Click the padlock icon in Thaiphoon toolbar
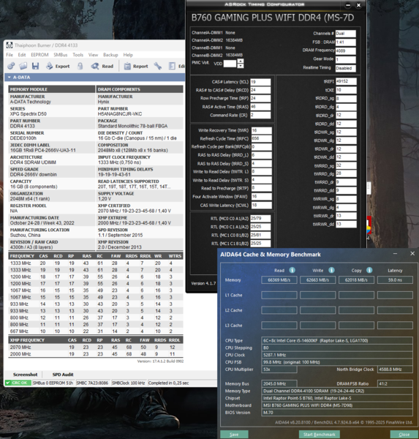This screenshot has height=439, width=419. tap(80, 66)
